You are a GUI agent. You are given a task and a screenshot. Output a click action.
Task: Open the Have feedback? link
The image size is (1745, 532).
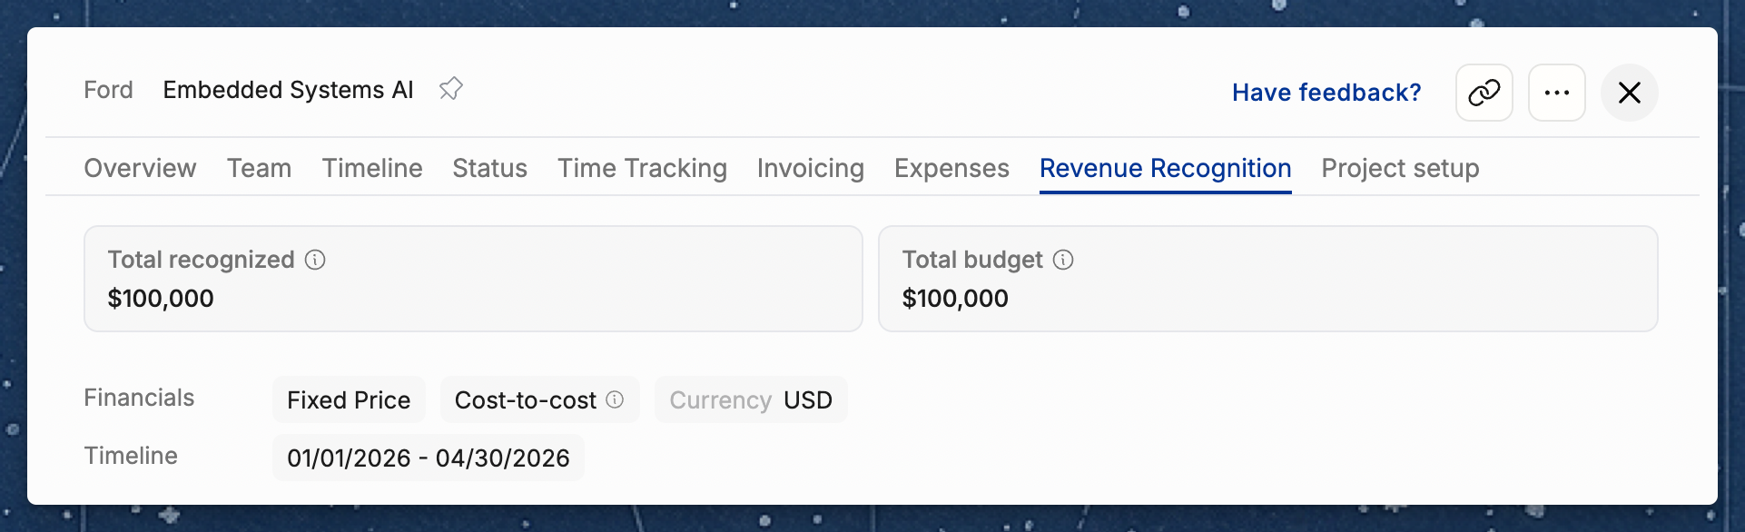1326,93
